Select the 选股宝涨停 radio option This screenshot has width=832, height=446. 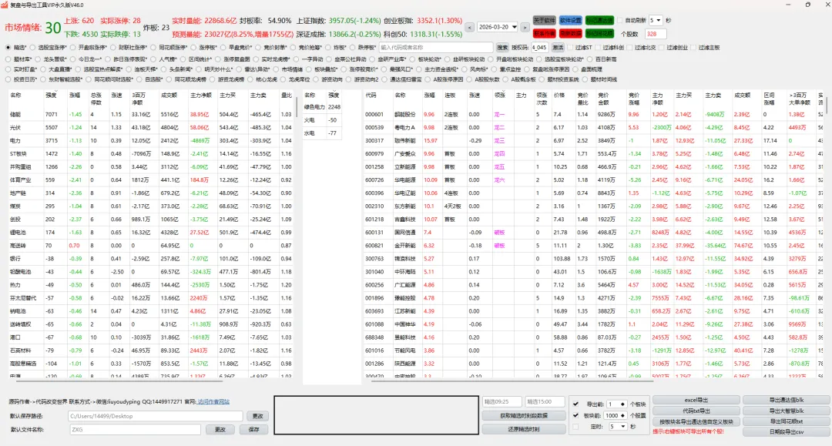click(x=32, y=48)
